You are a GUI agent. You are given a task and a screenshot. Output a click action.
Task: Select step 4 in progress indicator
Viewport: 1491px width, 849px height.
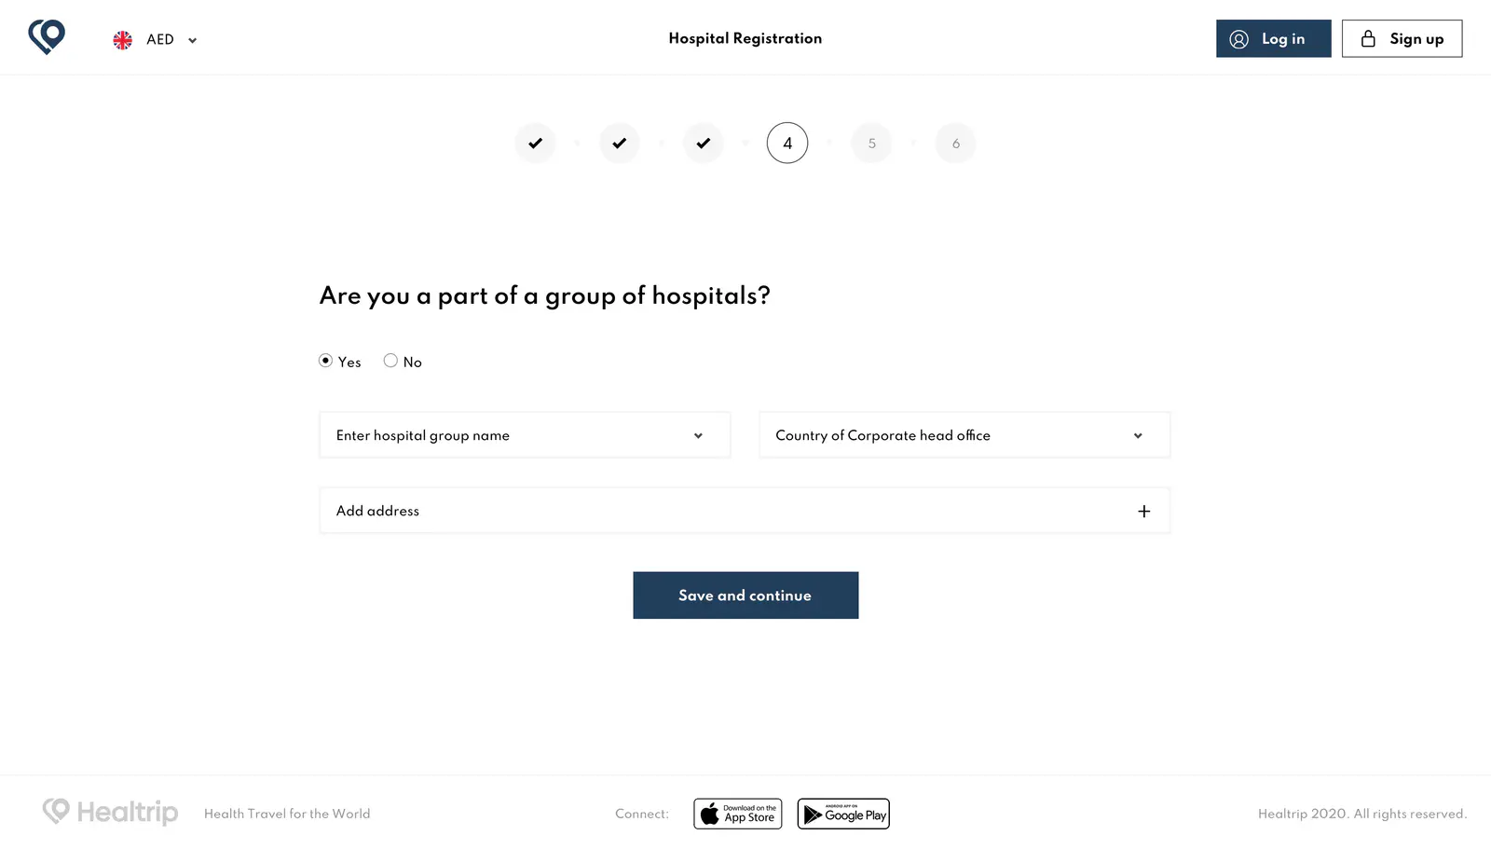(x=787, y=144)
